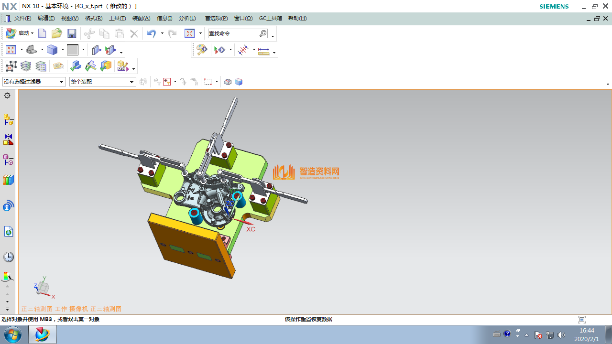Open the Assembly Navigator in sidebar
Screen dimensions: 612x344
click(8, 119)
